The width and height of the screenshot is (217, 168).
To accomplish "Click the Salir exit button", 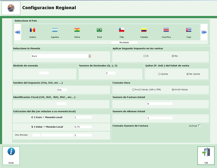I will (x=206, y=155).
